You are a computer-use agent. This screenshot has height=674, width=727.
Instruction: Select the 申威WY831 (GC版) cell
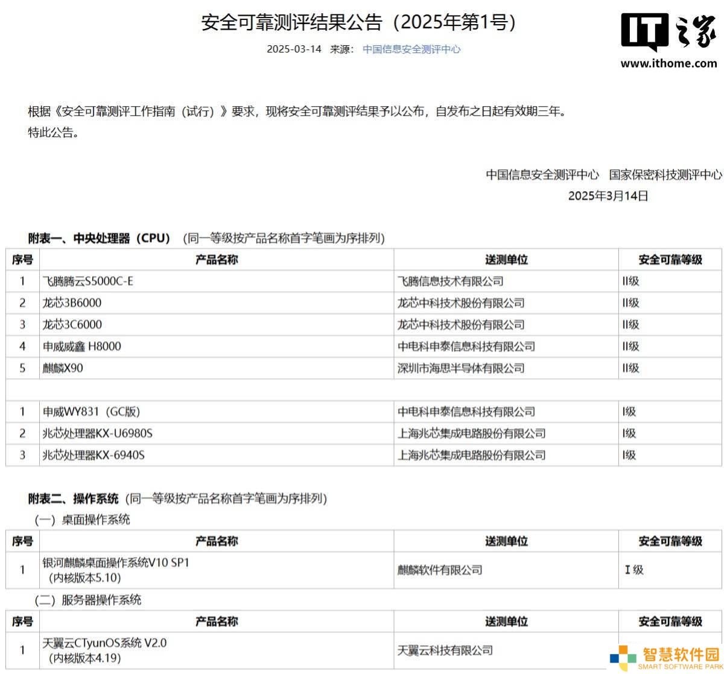click(217, 412)
